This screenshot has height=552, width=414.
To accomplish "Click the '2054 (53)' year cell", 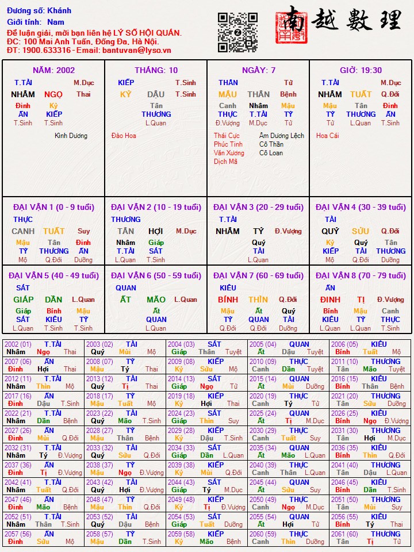I will click(206, 521).
